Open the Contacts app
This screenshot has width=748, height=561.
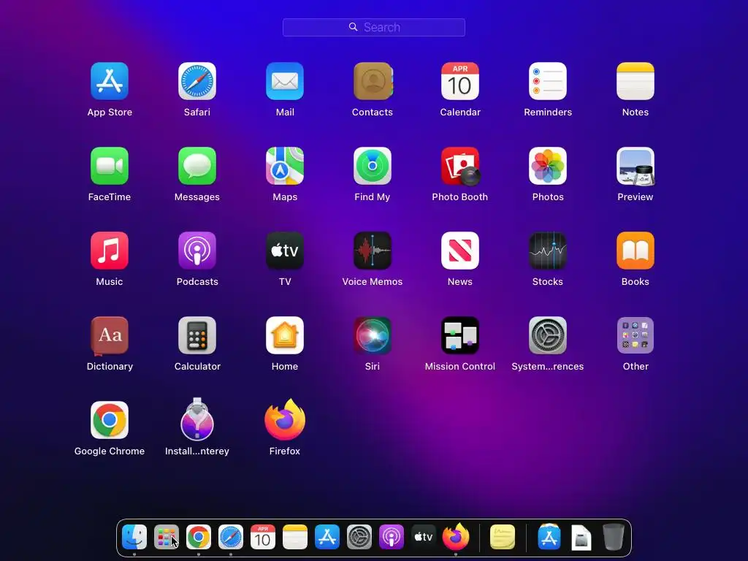(x=373, y=81)
